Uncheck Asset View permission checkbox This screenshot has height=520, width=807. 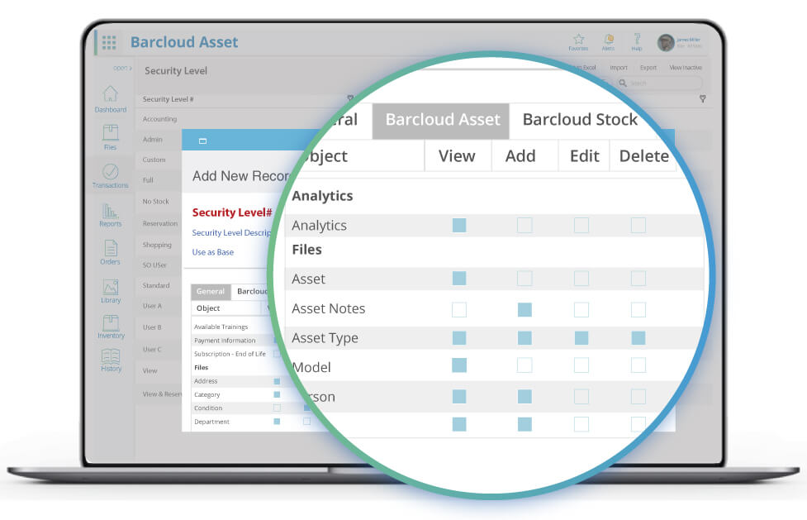(459, 279)
